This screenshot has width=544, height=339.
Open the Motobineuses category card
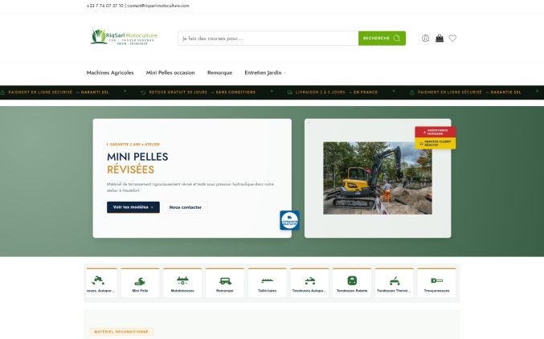point(182,283)
